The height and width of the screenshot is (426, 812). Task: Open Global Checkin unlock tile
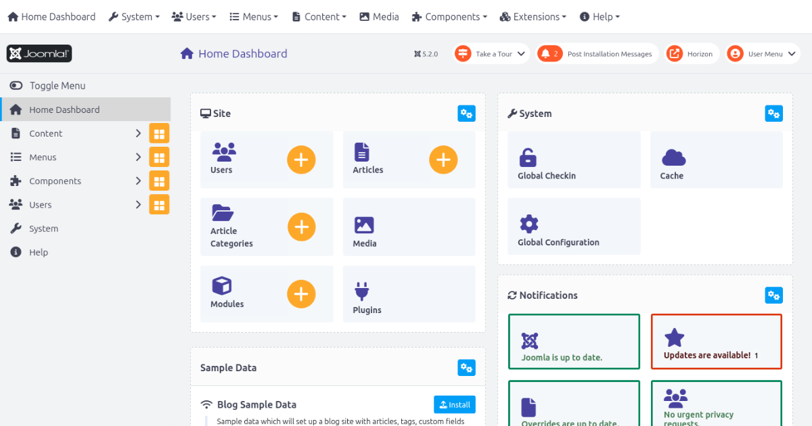(573, 160)
